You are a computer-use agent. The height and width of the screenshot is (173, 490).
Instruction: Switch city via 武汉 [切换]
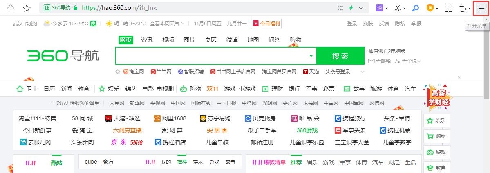click(25, 23)
